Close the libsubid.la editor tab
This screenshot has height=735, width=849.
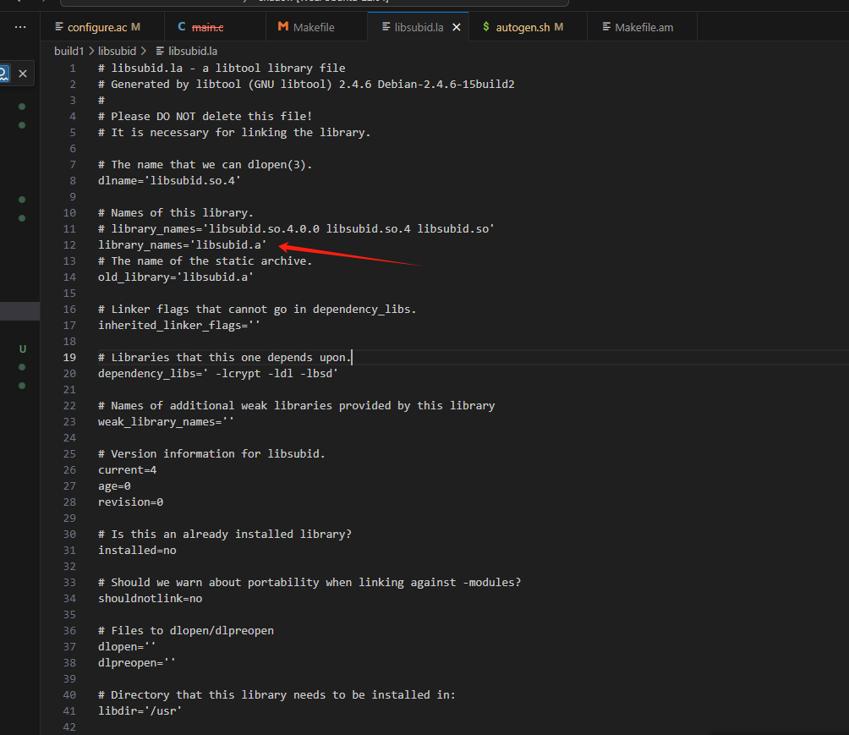tap(457, 27)
